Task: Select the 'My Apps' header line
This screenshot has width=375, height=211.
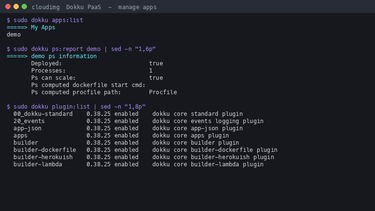Action: tap(31, 27)
